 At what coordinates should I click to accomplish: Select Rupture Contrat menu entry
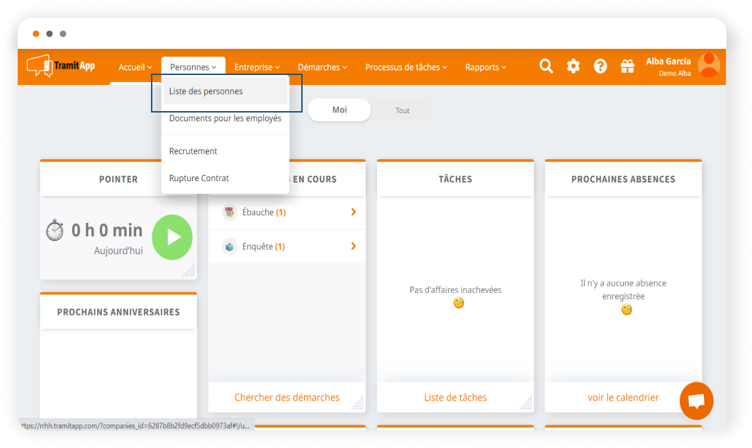click(198, 178)
